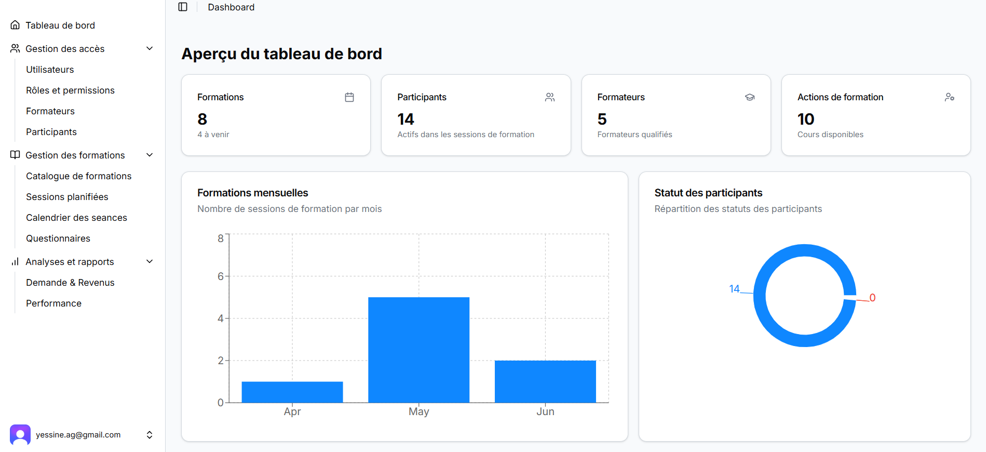
Task: Click 'Nombre de sessions de formation par mois' subtitle
Action: pos(289,209)
